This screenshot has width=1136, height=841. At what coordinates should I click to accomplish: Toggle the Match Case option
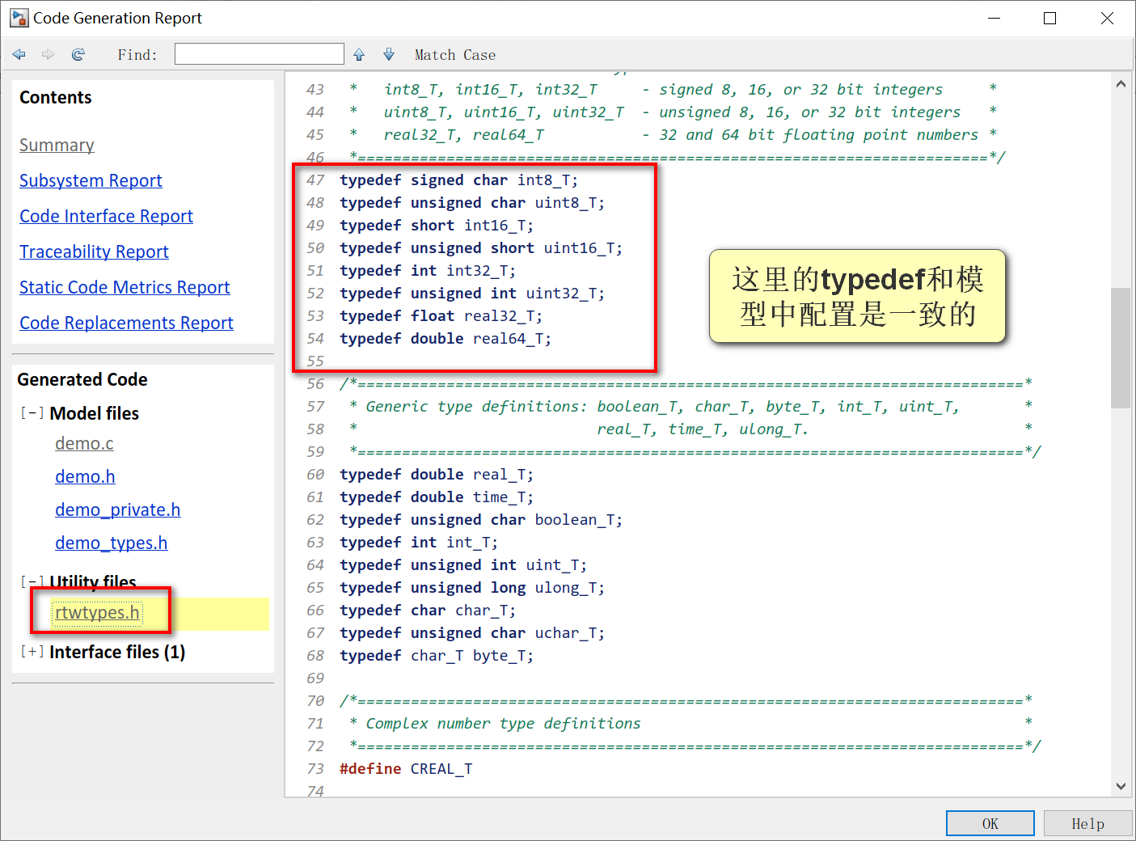coord(455,55)
